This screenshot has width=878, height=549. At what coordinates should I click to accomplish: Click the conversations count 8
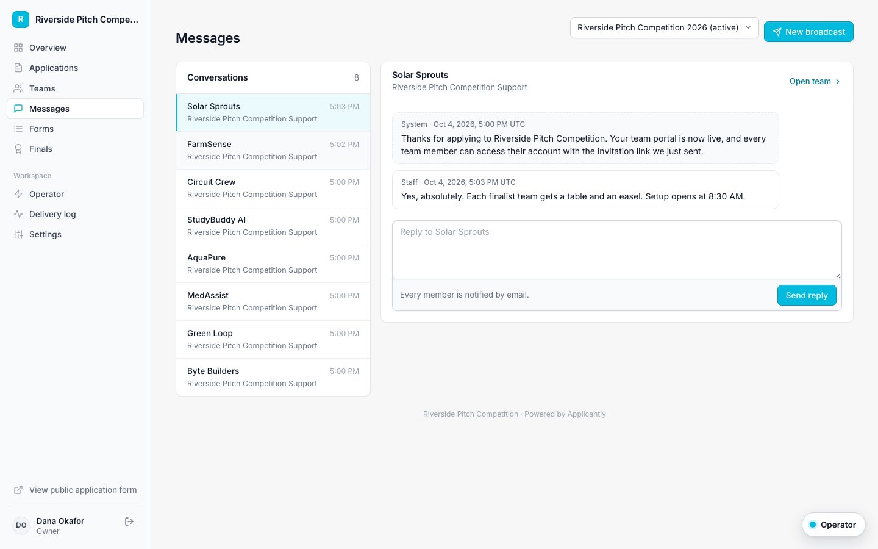point(357,77)
